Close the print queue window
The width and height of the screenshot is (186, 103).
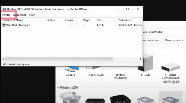(x=137, y=9)
